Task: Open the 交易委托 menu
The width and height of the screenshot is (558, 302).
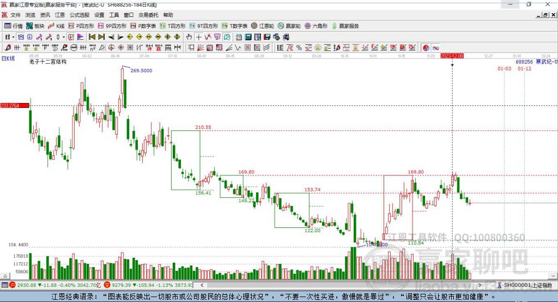Action: pyautogui.click(x=148, y=15)
